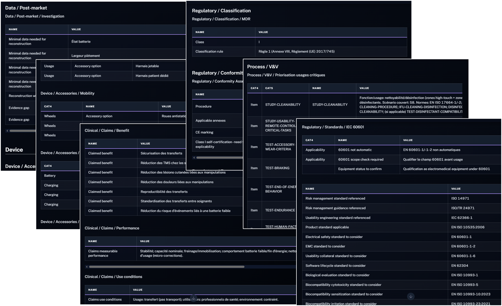Click CAT5 column header in V&V table
This screenshot has width=502, height=306.
269,88
